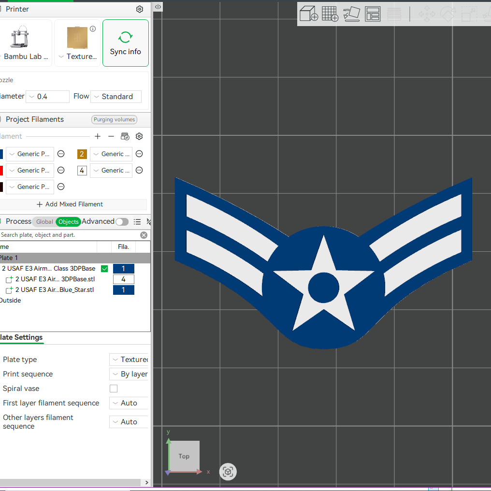Open the blue Generic P filament dropdown

tap(30, 154)
